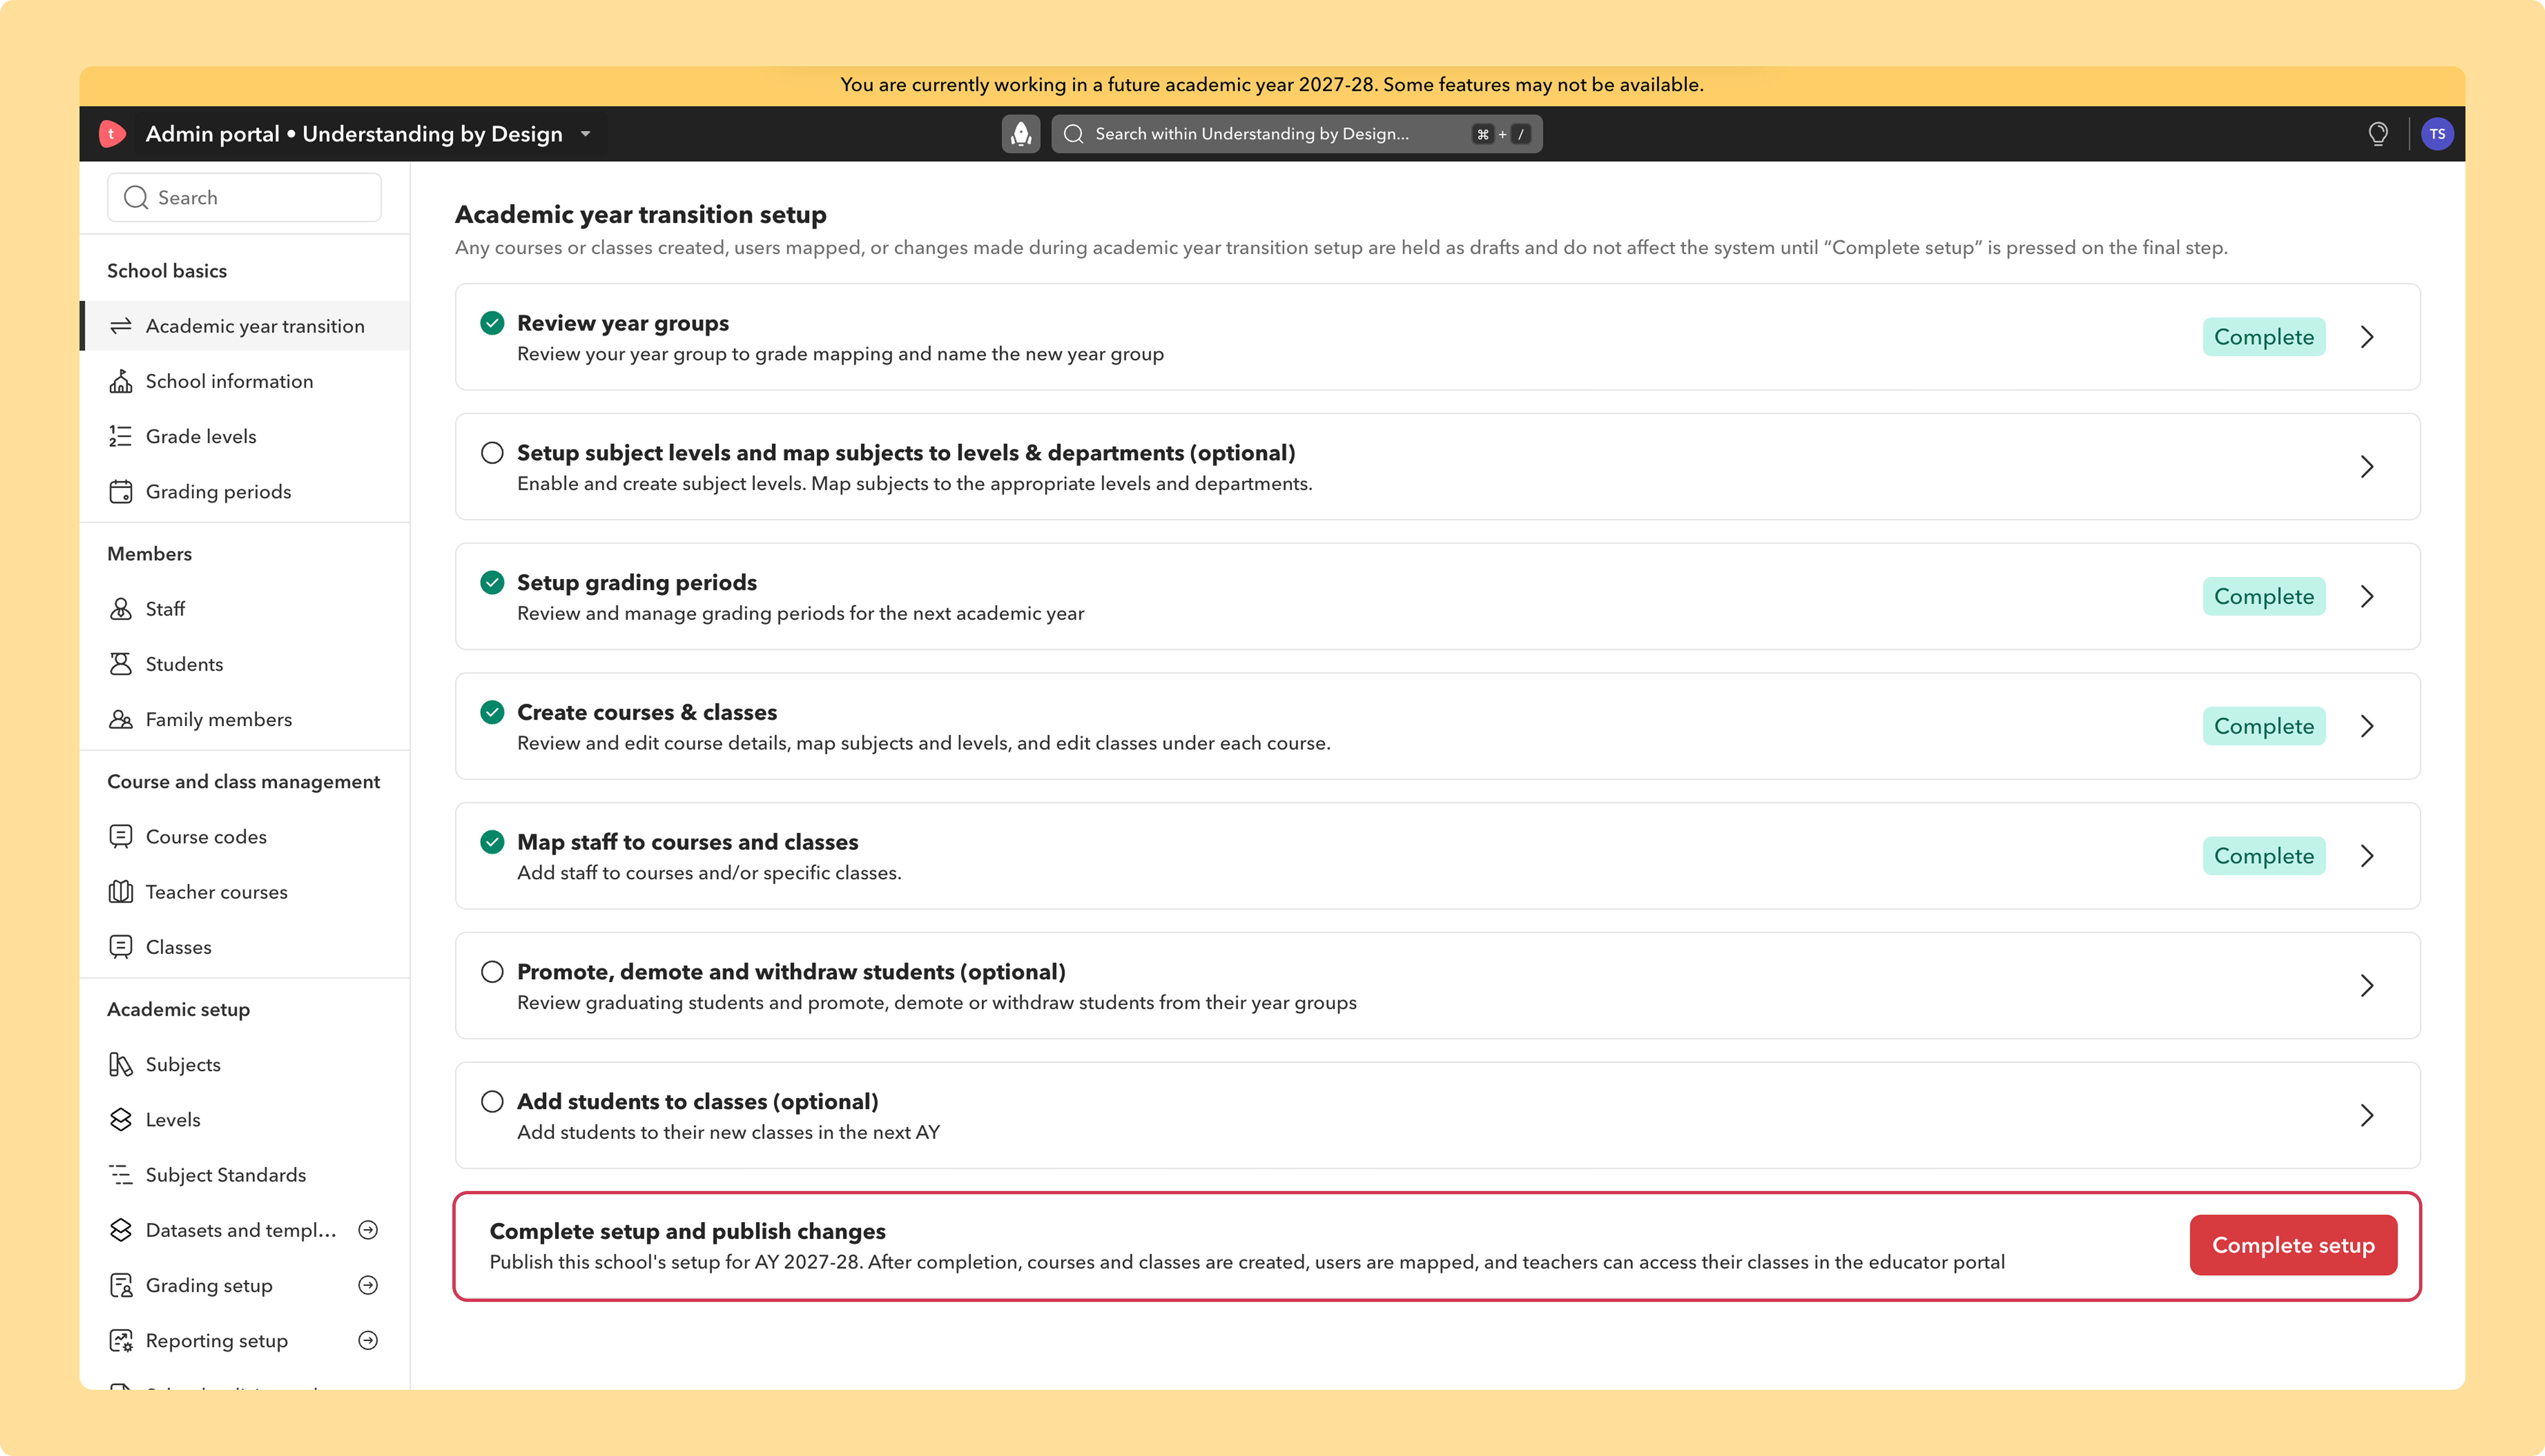The height and width of the screenshot is (1456, 2545).
Task: Select the Promote, demote and withdraw students circle
Action: (x=492, y=972)
